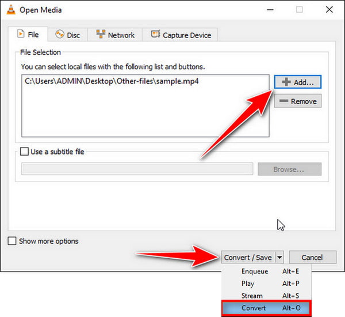This screenshot has width=345, height=317.
Task: Switch to the Network tab
Action: coord(115,35)
